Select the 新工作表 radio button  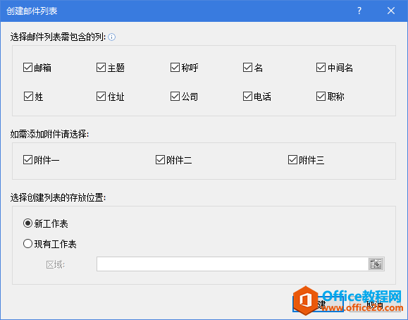coord(28,223)
